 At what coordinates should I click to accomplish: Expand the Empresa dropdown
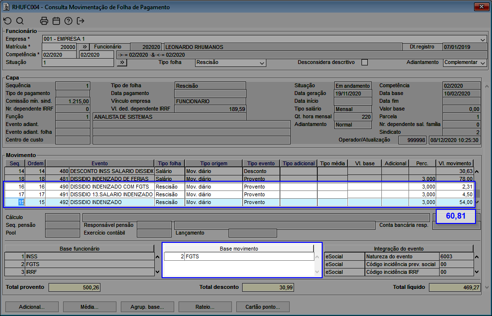coord(483,39)
